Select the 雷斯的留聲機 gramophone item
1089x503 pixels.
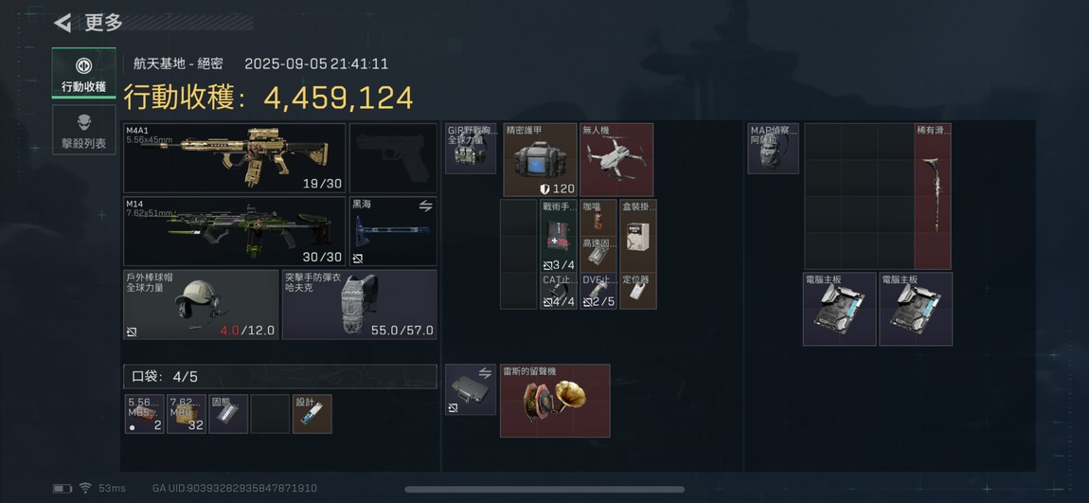pyautogui.click(x=555, y=401)
